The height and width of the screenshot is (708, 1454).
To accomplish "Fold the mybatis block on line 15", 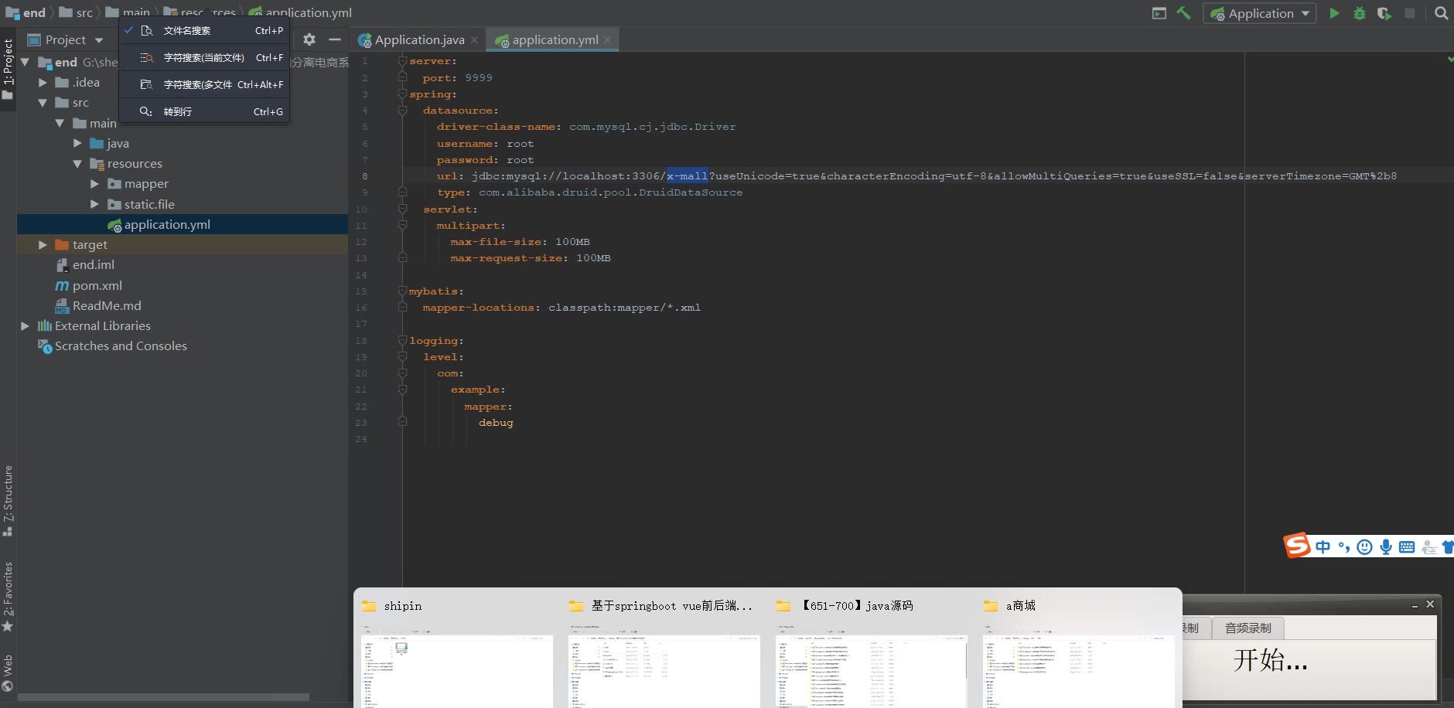I will 402,291.
